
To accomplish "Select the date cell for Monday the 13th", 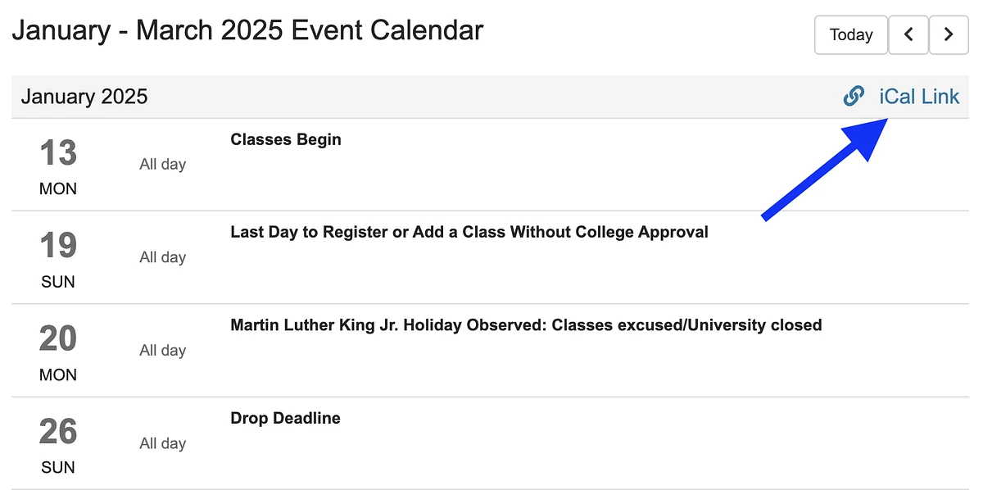I will click(x=57, y=164).
